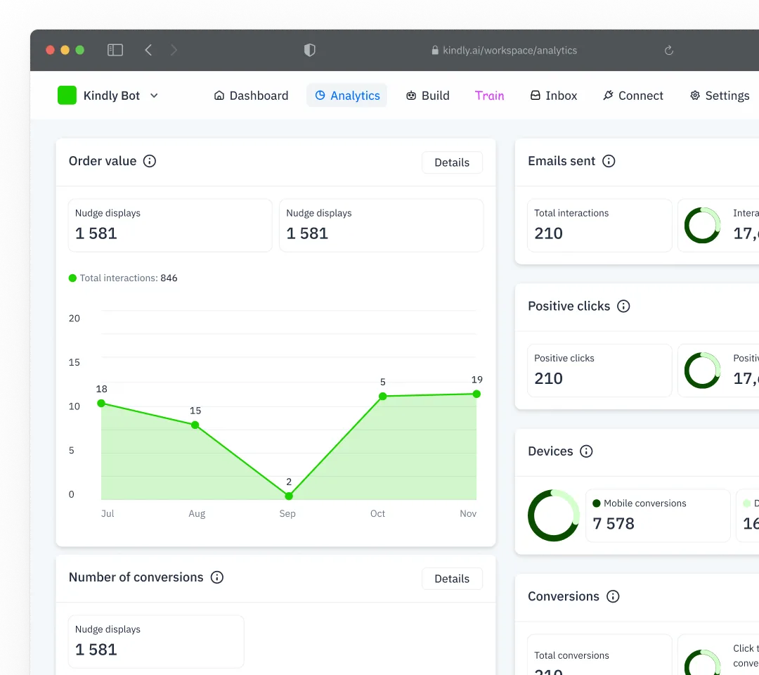Image resolution: width=759 pixels, height=675 pixels.
Task: Switch to the Analytics tab
Action: pyautogui.click(x=346, y=96)
